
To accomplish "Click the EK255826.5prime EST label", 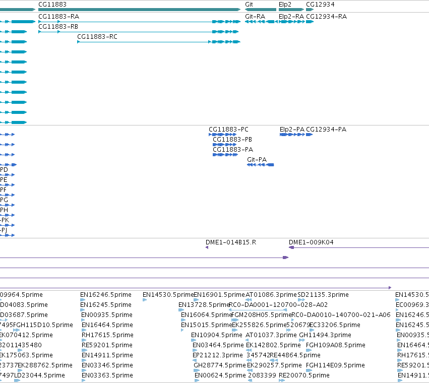I will pos(259,325).
